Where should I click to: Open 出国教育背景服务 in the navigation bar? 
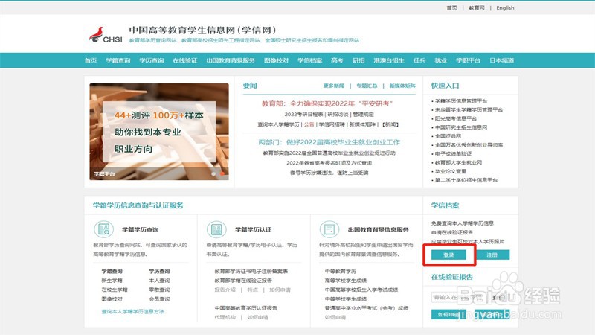(x=231, y=60)
